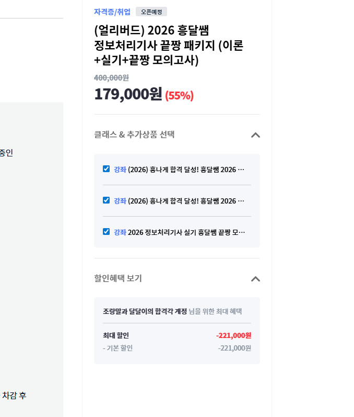Click the 조랑말과 달달이의 합격각 계정 name
354x417 pixels.
coord(145,312)
